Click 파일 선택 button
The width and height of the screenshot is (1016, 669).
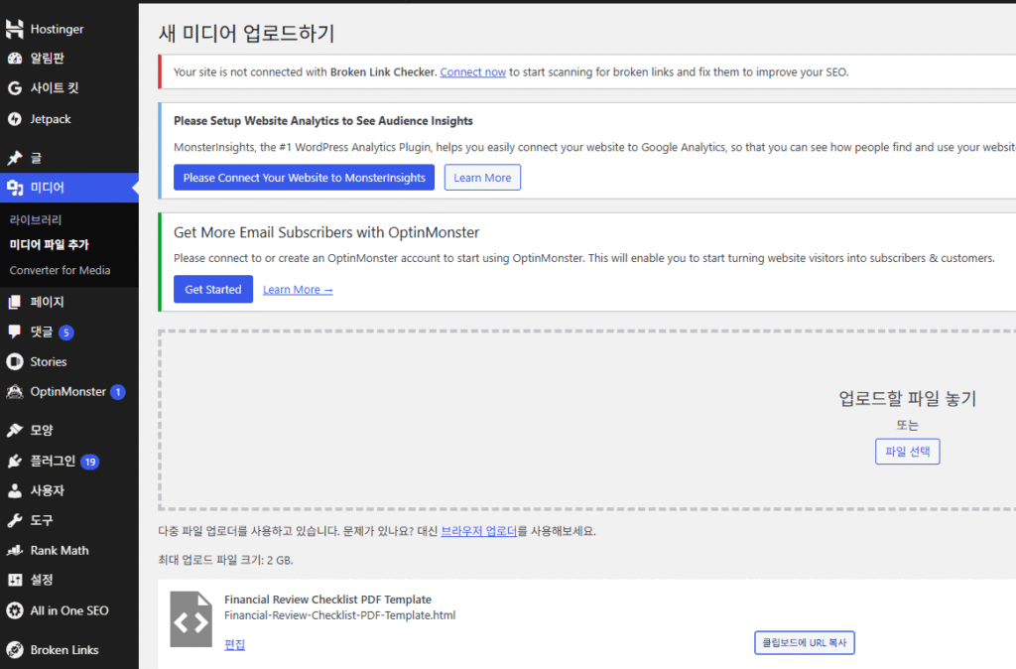pyautogui.click(x=907, y=452)
